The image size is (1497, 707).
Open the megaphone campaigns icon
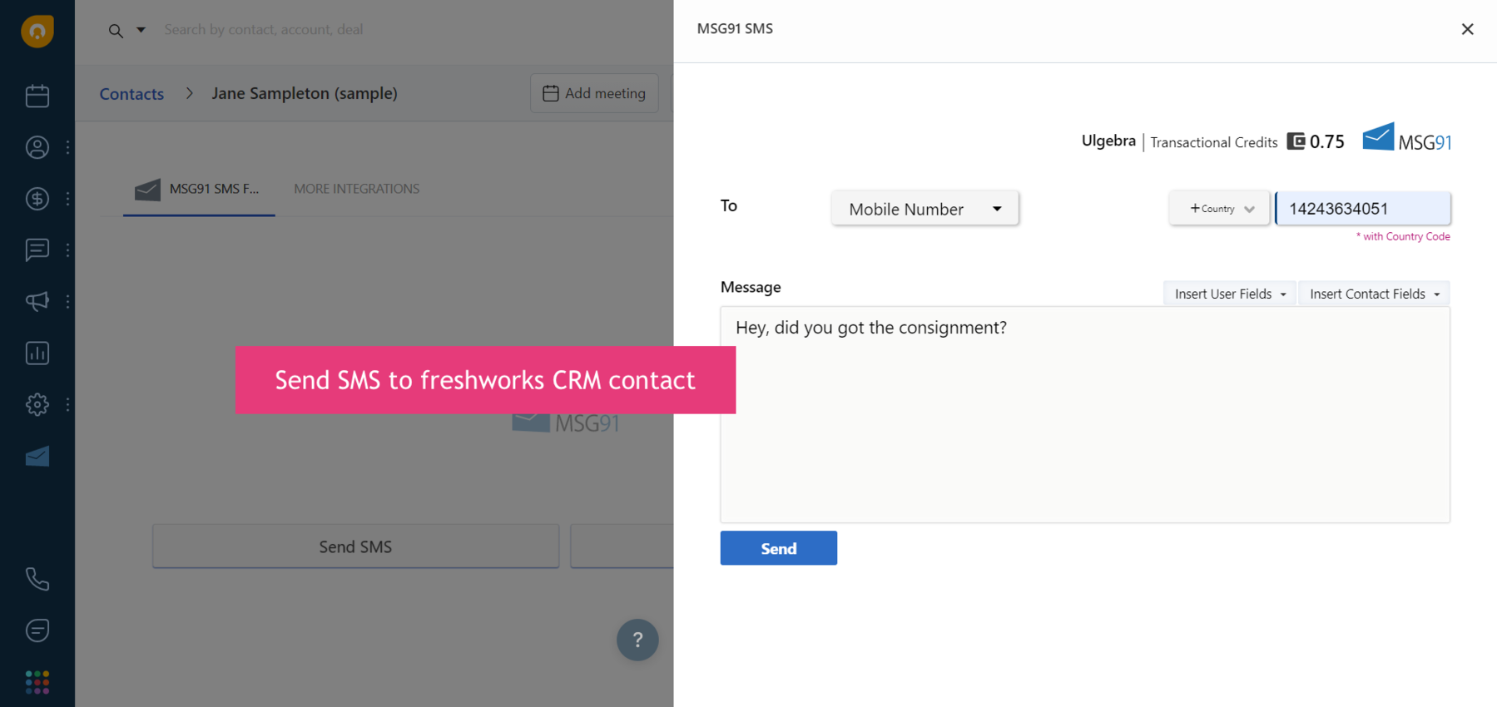point(37,301)
